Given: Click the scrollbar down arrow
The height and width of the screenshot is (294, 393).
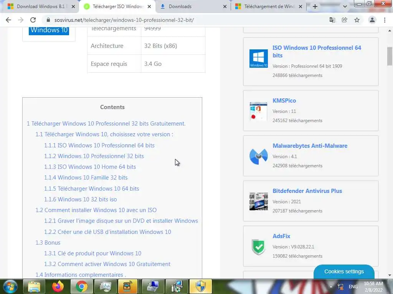Looking at the screenshot, I should point(390,275).
